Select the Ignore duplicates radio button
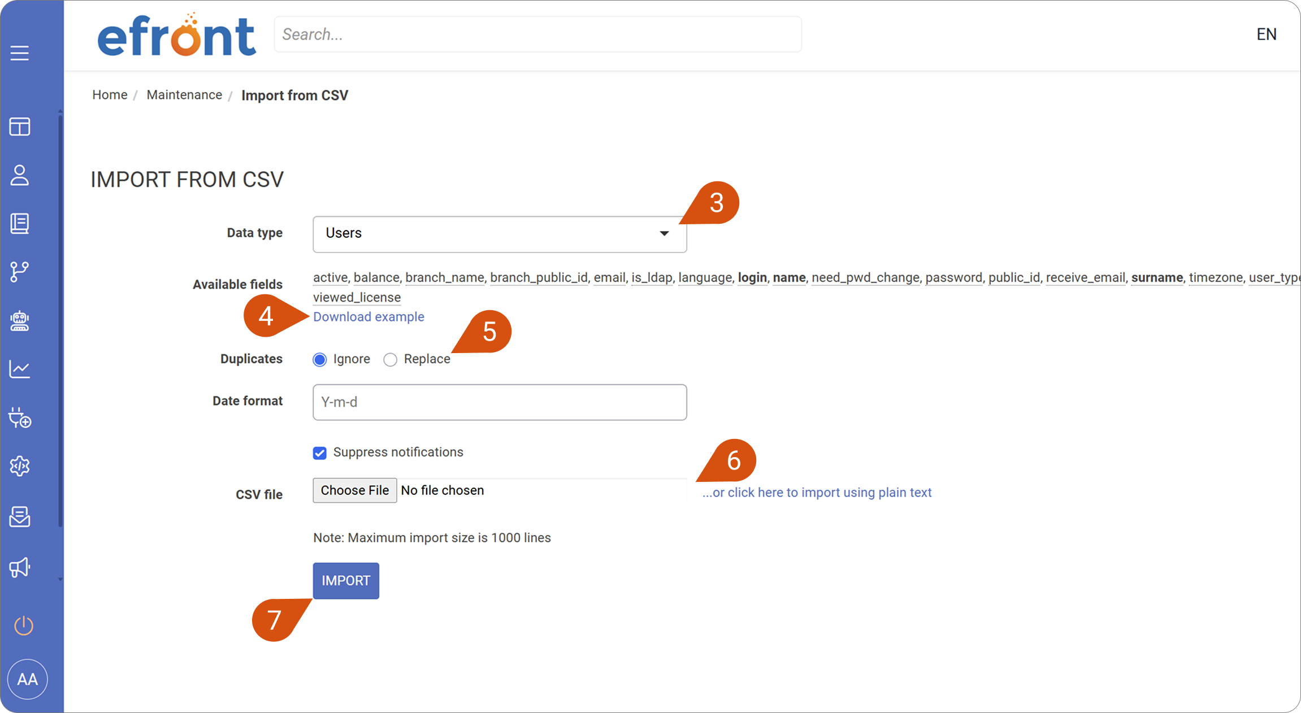This screenshot has height=713, width=1301. [320, 359]
